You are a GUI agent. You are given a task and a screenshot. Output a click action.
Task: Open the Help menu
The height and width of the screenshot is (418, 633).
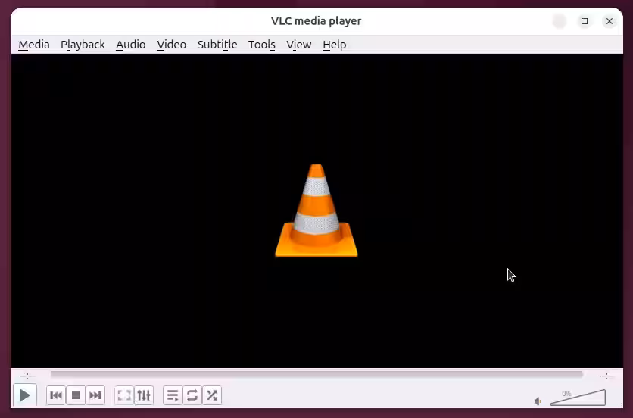click(334, 45)
